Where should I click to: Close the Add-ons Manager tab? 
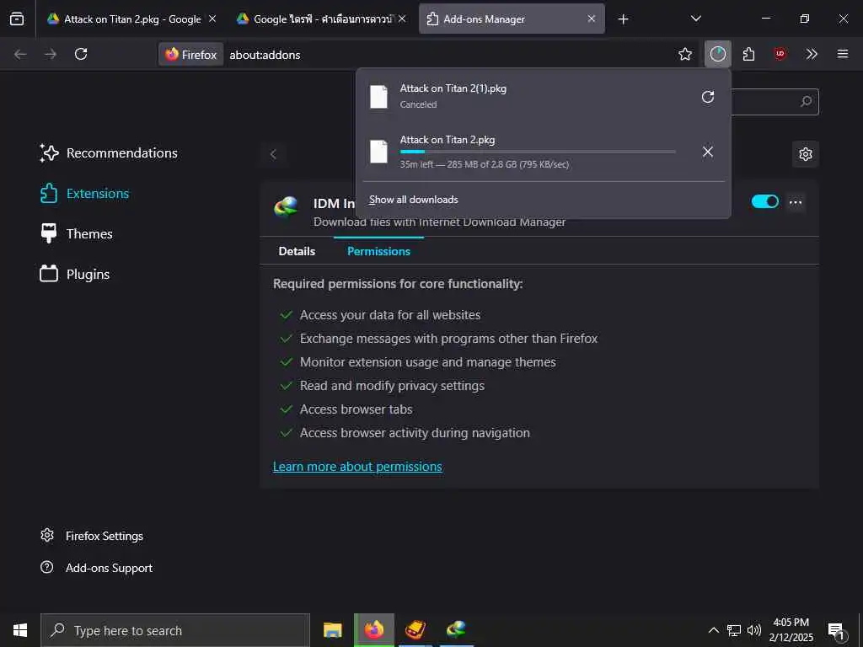point(591,19)
